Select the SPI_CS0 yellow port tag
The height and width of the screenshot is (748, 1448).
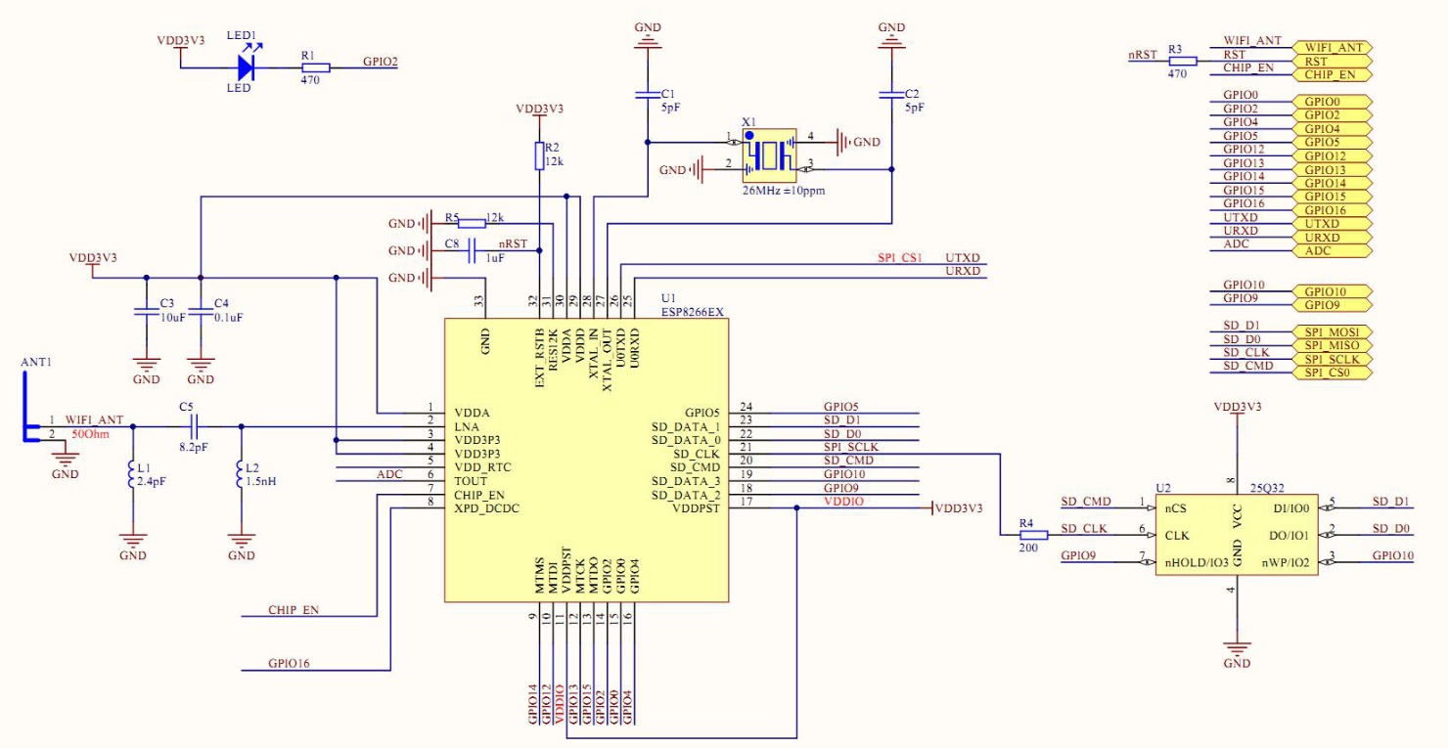point(1333,373)
